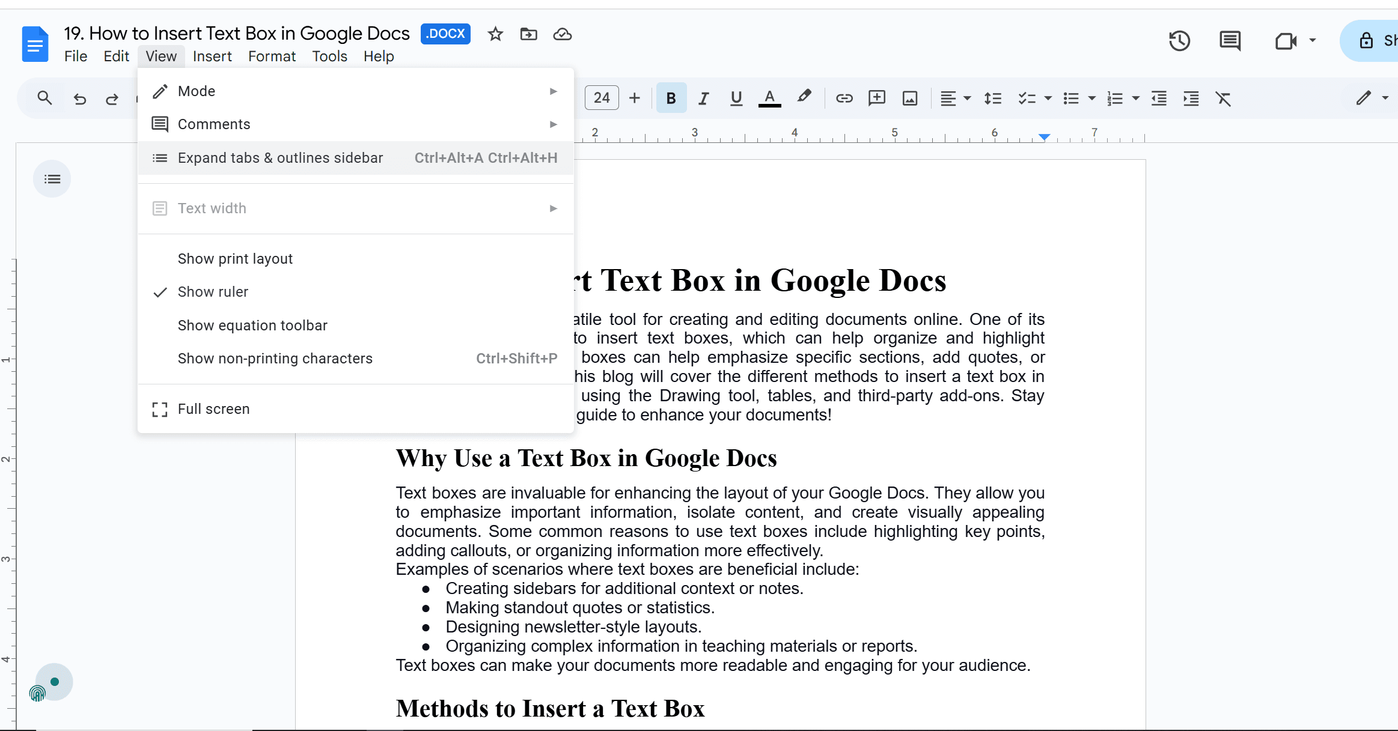Enable Show print layout
The image size is (1398, 731).
click(356, 259)
